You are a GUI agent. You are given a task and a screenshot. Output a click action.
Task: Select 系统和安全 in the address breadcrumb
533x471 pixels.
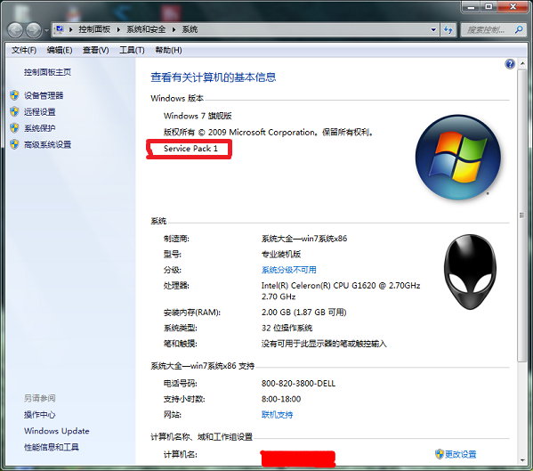tap(146, 29)
